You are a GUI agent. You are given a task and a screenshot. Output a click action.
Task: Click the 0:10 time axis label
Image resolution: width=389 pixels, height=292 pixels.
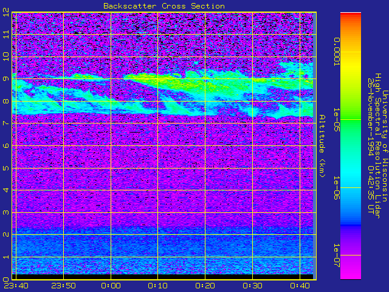[158, 286]
